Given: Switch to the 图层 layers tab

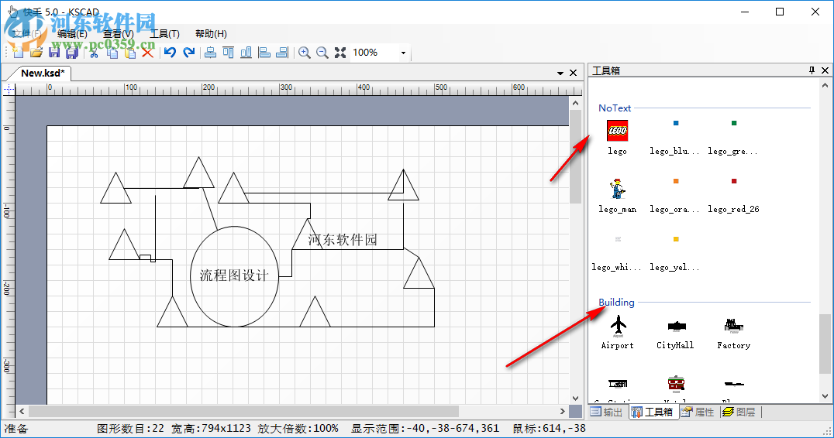Looking at the screenshot, I should [x=740, y=412].
